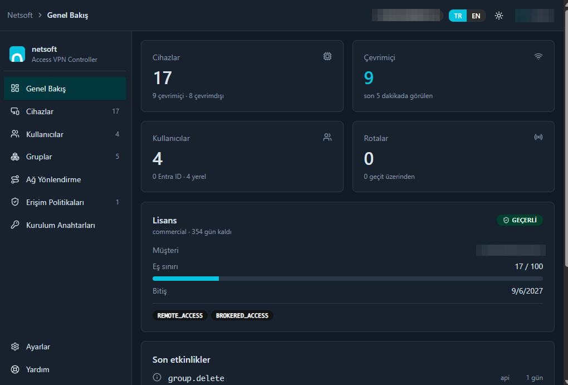Click the expiry date 9/6/2027
The image size is (568, 385).
(527, 291)
